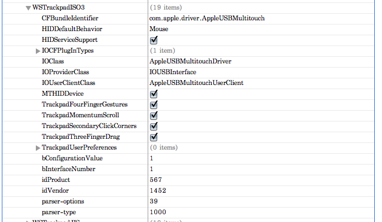Uncheck the TrackpadSecondaryClickCorners checkbox

pyautogui.click(x=154, y=126)
